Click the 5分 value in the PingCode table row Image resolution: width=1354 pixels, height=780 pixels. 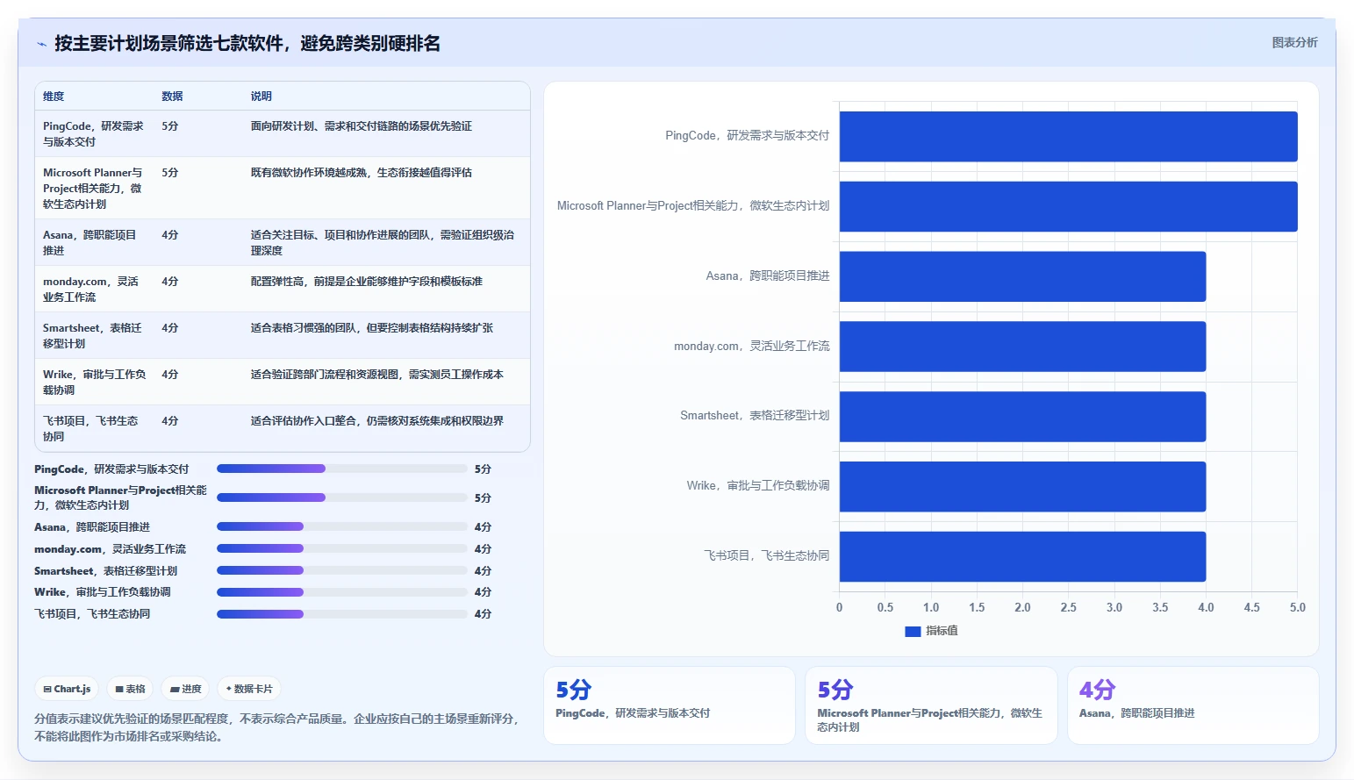click(x=170, y=126)
